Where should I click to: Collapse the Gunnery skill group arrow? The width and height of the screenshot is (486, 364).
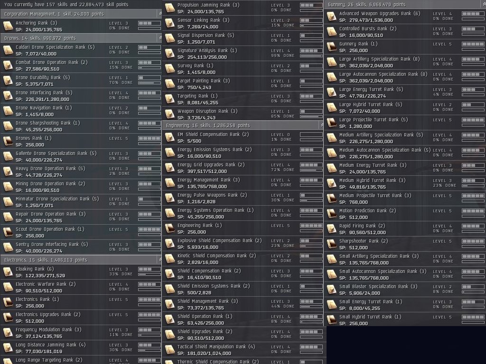484,4
